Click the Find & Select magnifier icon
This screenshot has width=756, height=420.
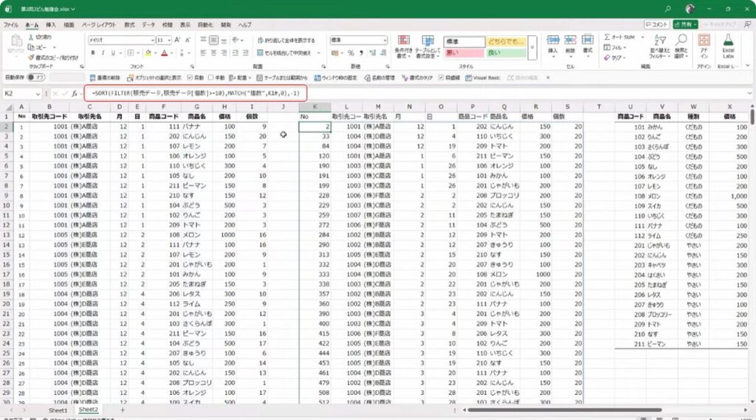[681, 44]
